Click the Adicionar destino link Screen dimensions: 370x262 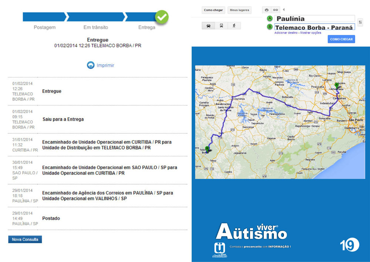(286, 33)
